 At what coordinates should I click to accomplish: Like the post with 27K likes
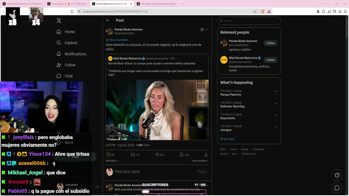click(157, 155)
